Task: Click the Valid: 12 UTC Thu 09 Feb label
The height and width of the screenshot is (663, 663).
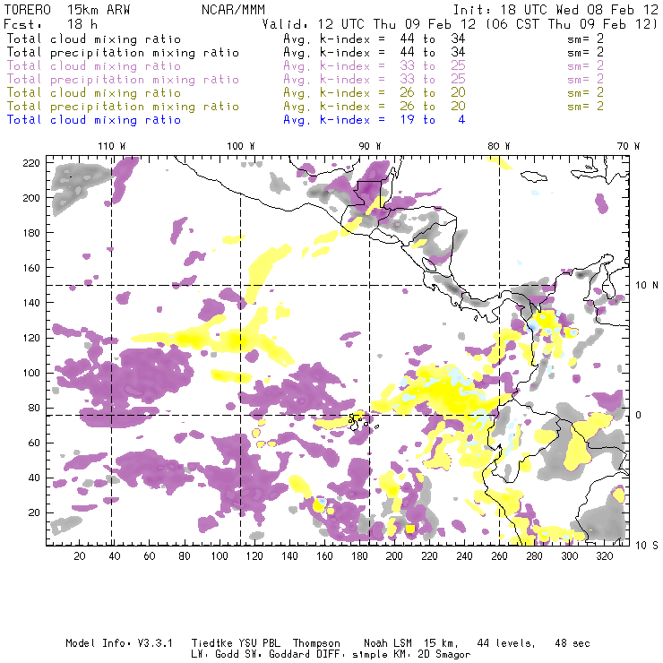Action: point(369,24)
